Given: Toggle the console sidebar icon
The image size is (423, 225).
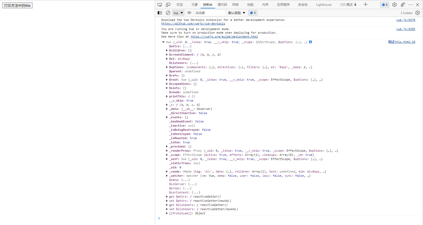Looking at the screenshot, I should [160, 13].
